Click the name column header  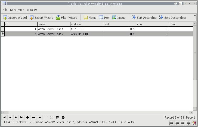point(54,24)
